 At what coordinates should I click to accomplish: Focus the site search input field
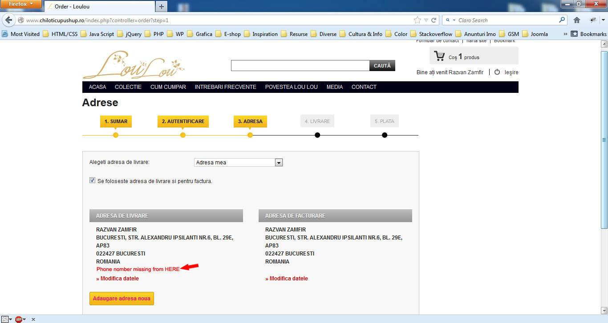tap(300, 66)
